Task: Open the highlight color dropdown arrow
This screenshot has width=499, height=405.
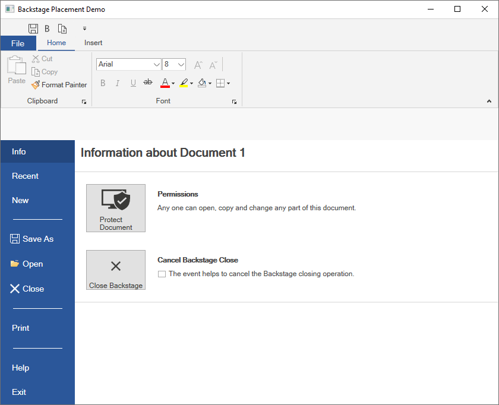Action: click(190, 83)
